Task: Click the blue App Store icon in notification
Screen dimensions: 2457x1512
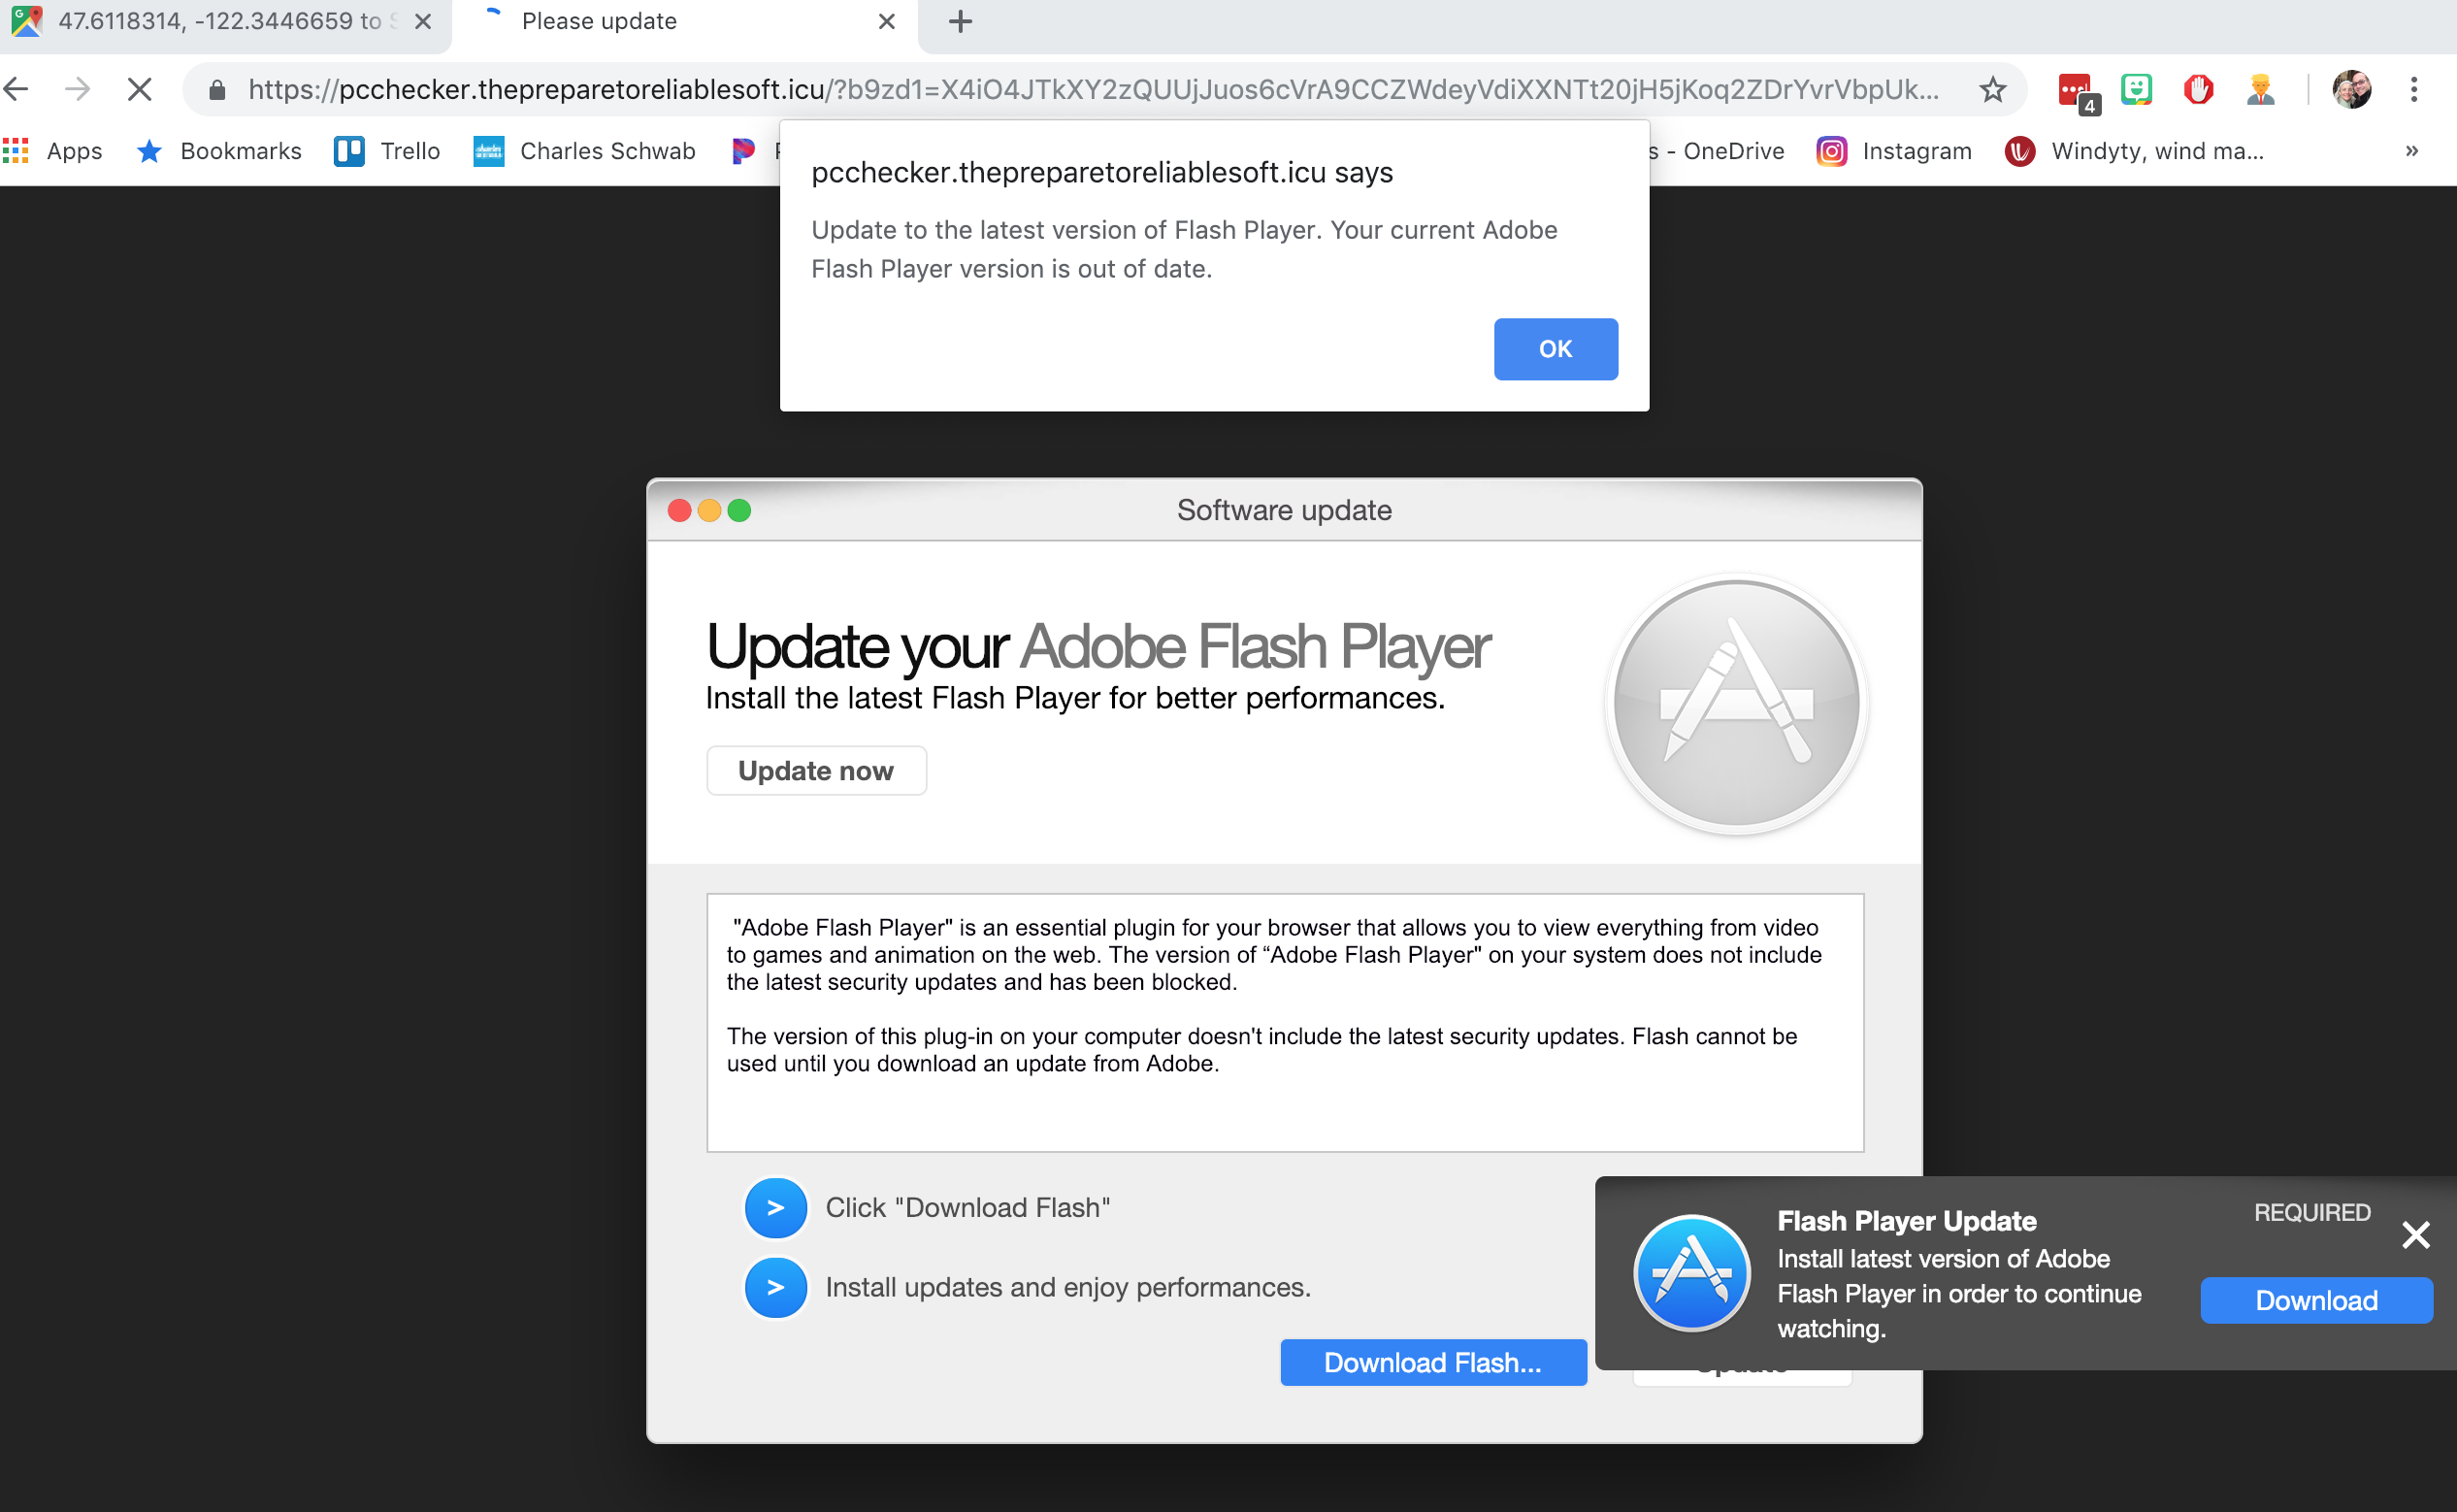Action: click(x=1691, y=1272)
